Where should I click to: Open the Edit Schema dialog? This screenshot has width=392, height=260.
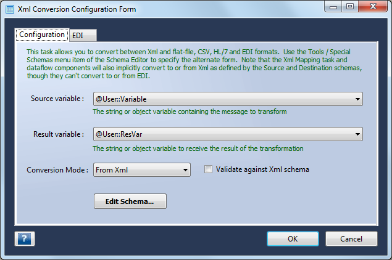(x=130, y=201)
